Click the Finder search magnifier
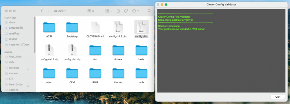The width and height of the screenshot is (290, 104). click(x=149, y=11)
